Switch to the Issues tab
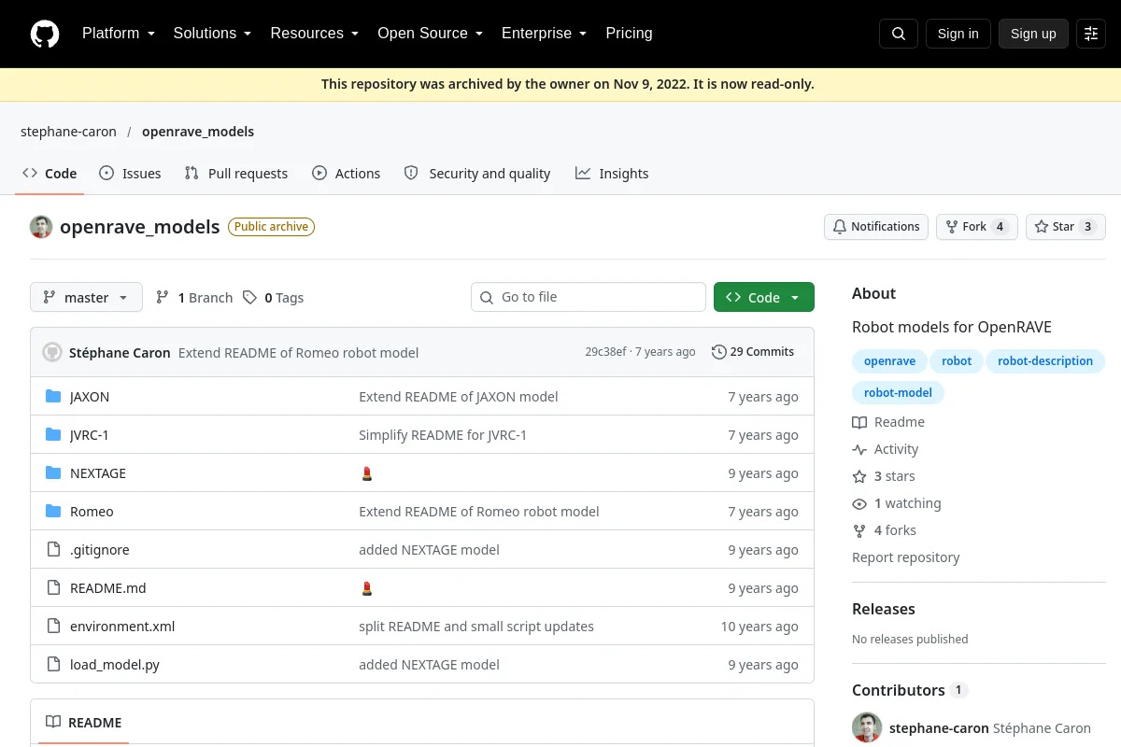This screenshot has width=1121, height=747. tap(130, 174)
